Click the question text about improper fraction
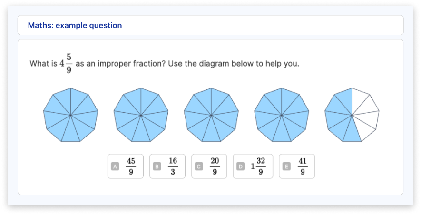 [164, 64]
